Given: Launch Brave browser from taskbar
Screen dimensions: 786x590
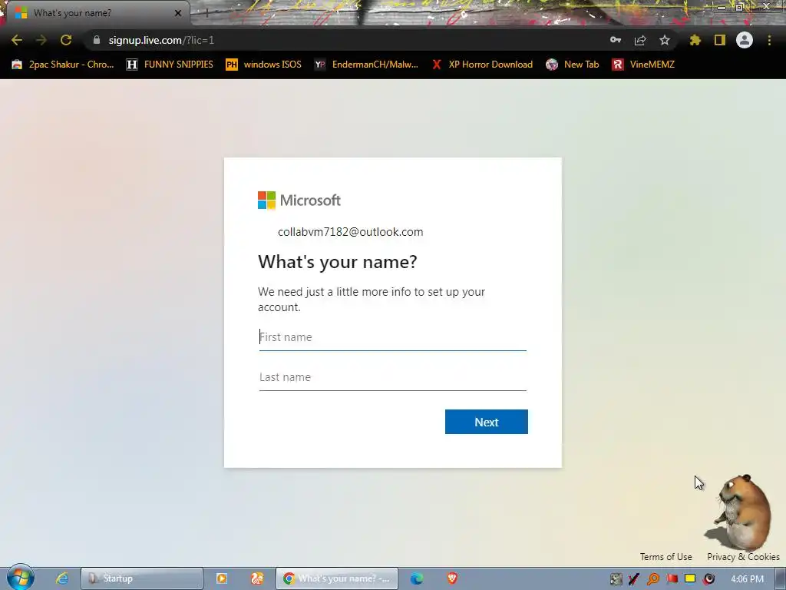Looking at the screenshot, I should tap(452, 578).
